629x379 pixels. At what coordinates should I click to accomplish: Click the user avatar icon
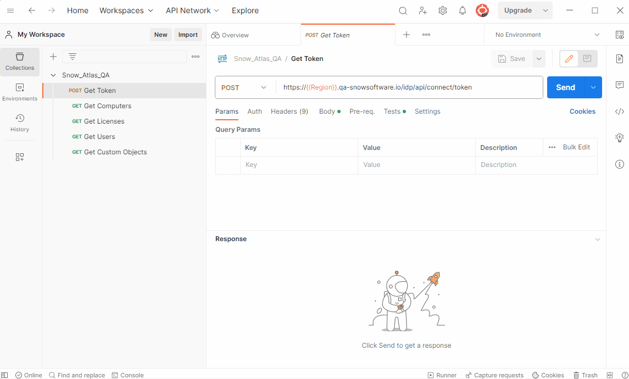coord(482,11)
